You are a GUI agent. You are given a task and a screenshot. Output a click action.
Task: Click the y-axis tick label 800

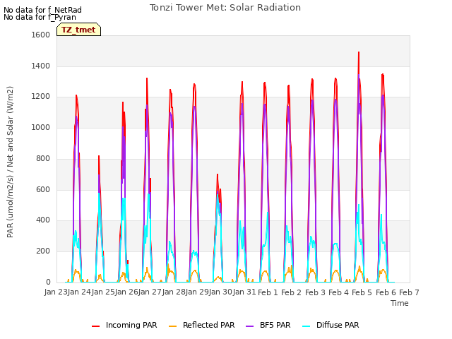click(x=43, y=158)
